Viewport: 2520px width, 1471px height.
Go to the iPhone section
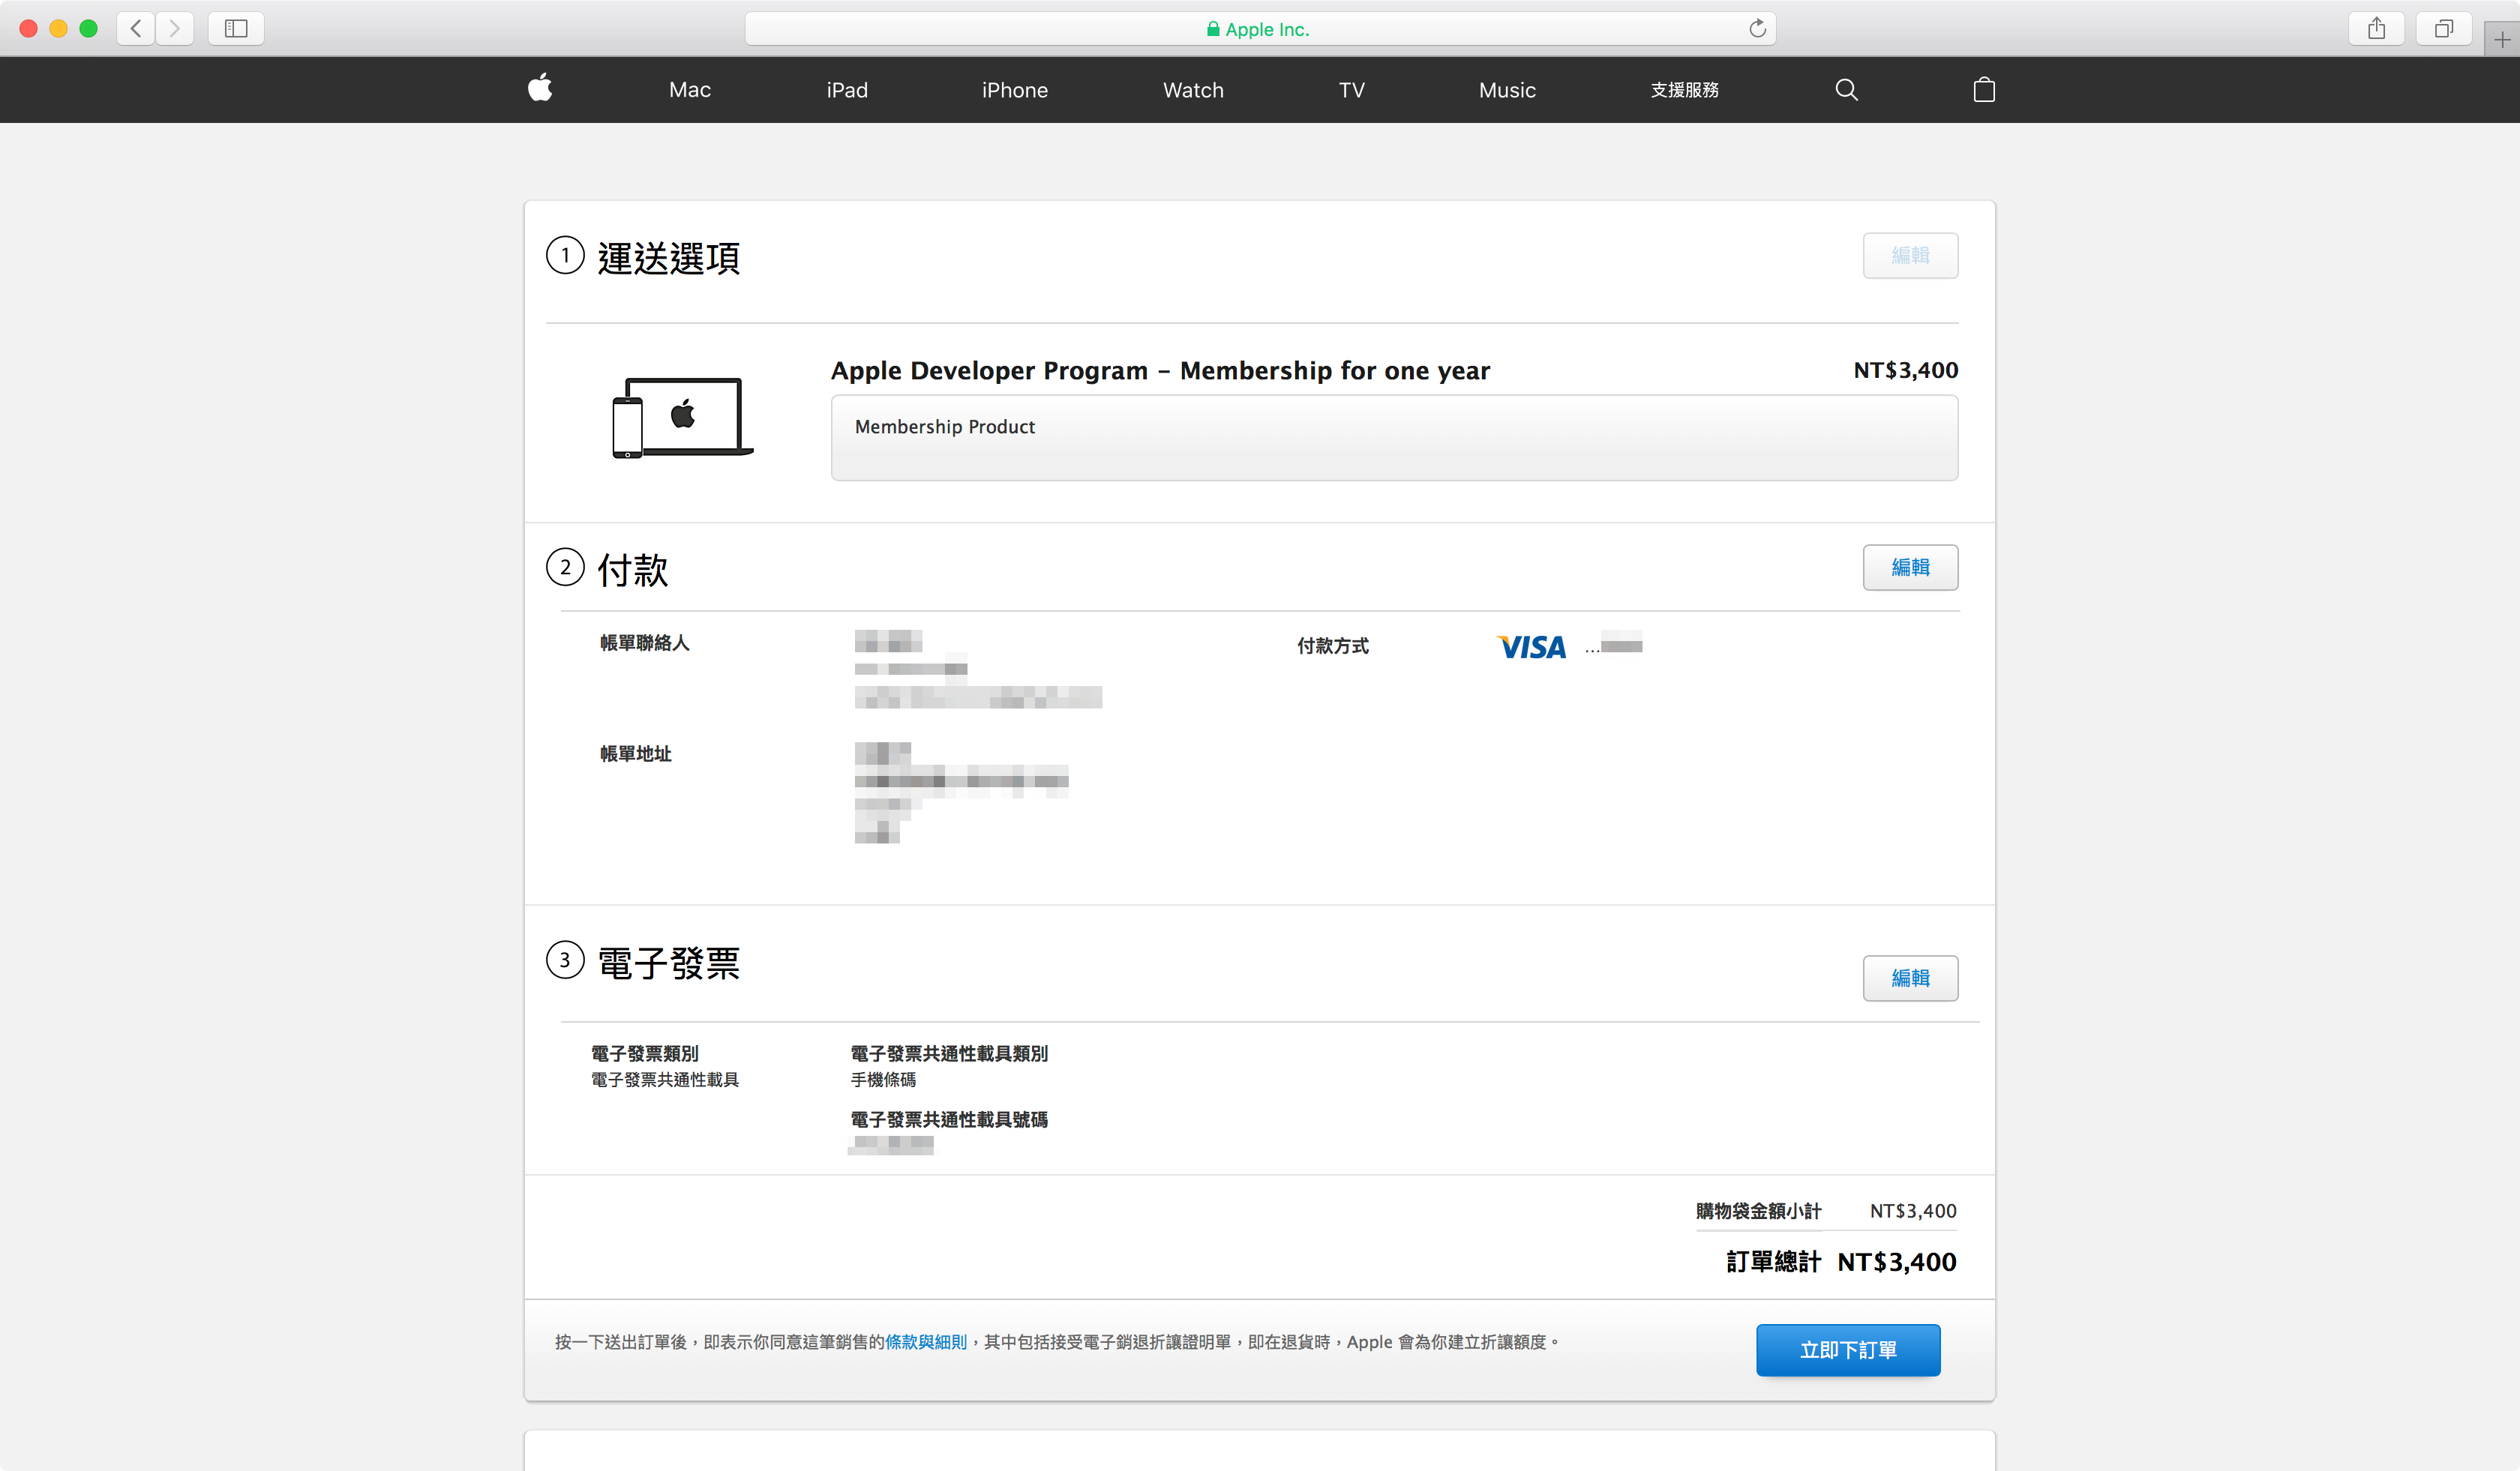coord(1014,90)
